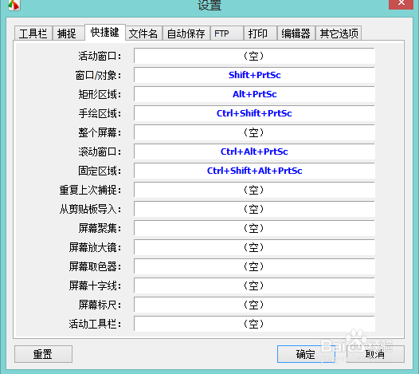Click the 滚动窗口: label

pos(100,152)
